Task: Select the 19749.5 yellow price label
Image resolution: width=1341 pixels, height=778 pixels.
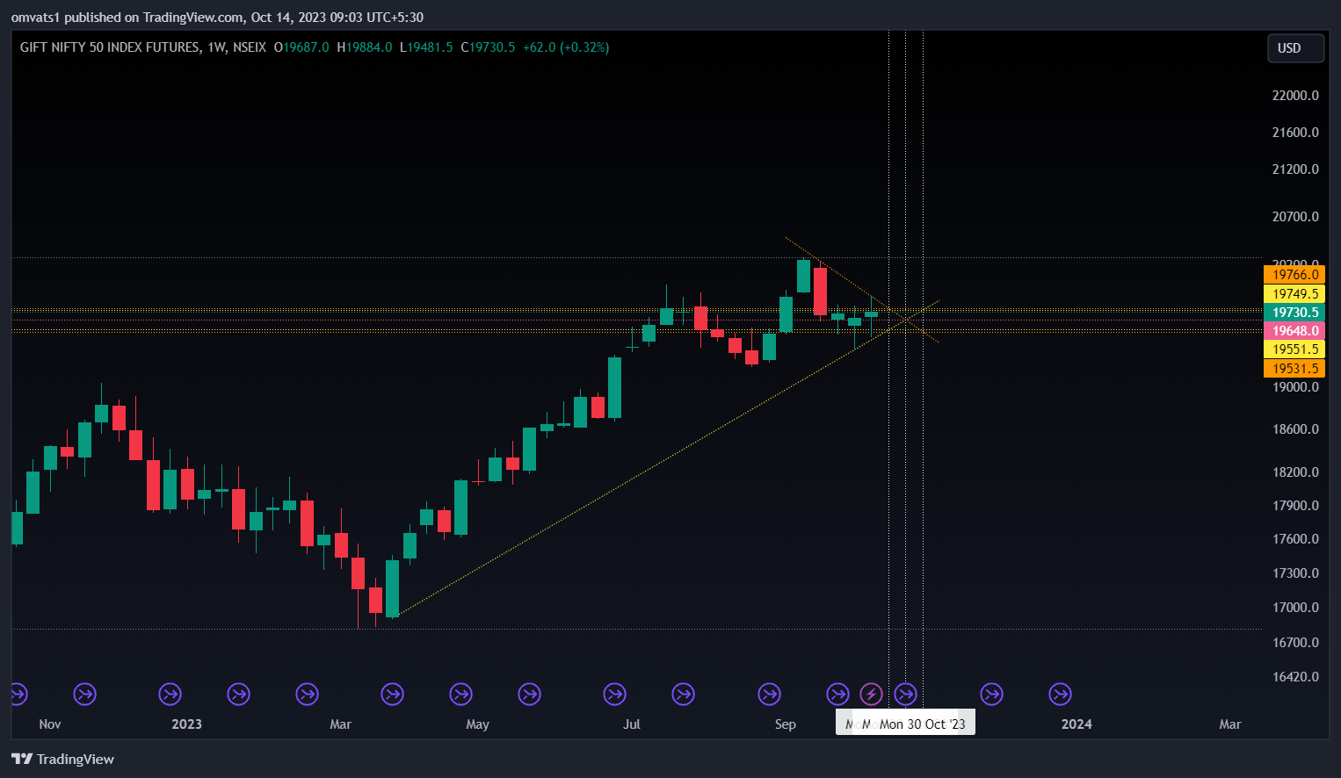Action: coord(1294,294)
